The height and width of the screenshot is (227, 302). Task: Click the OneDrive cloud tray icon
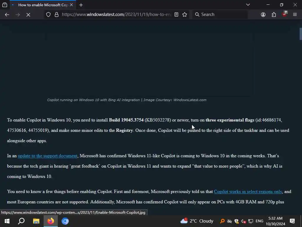[229, 221]
